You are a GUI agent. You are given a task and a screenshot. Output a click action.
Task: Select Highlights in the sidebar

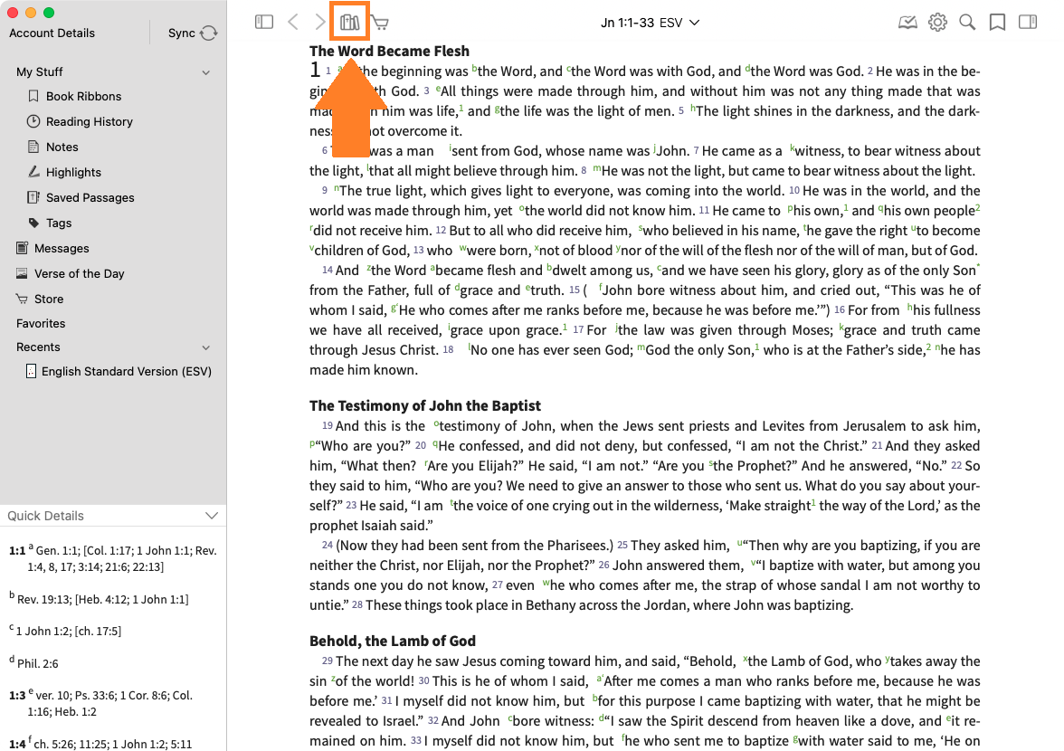(x=73, y=172)
